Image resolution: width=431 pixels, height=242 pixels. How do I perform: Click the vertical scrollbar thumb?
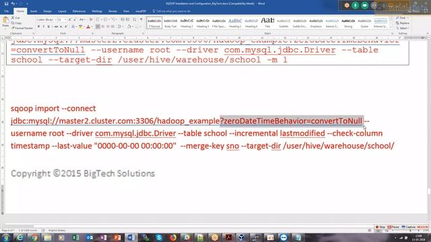(x=429, y=191)
